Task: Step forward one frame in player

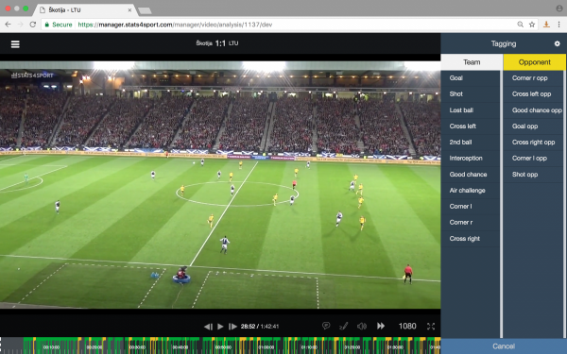Action: [x=232, y=327]
